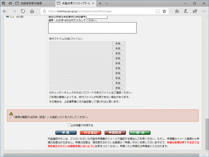Open the favorites hub list
The height and width of the screenshot is (157, 209).
point(177,11)
